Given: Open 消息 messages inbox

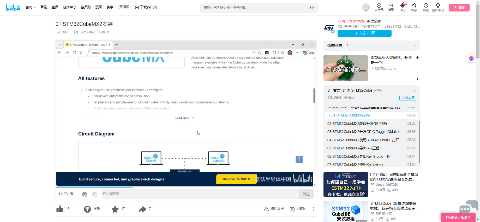Looking at the screenshot, I should [391, 8].
